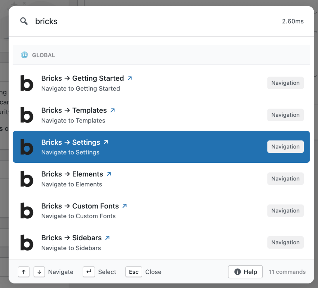Screen dimensions: 318x288
Task: Click the external-link arrow after Bricks Elements
Action: [109, 174]
